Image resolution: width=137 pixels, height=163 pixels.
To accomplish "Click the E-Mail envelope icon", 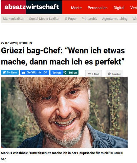I will (x=89, y=74).
